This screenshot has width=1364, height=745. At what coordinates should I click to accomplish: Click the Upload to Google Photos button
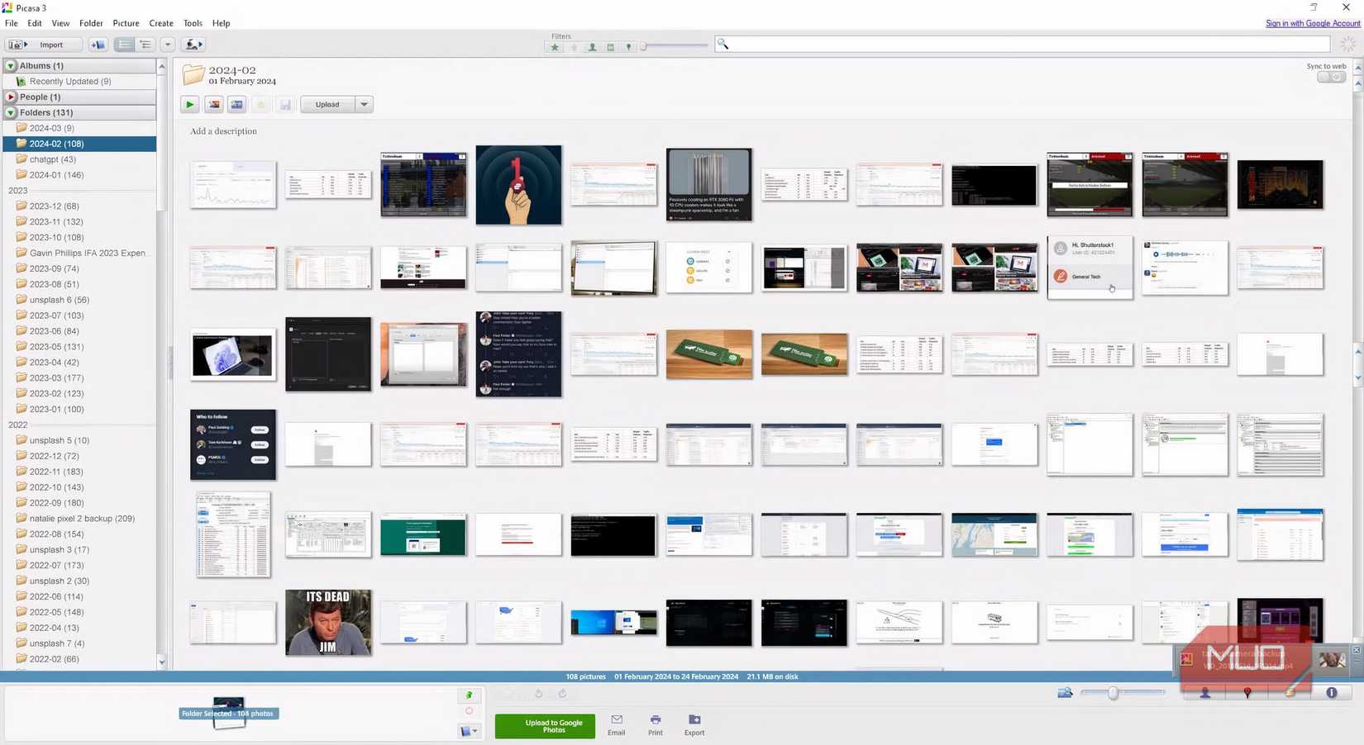545,726
